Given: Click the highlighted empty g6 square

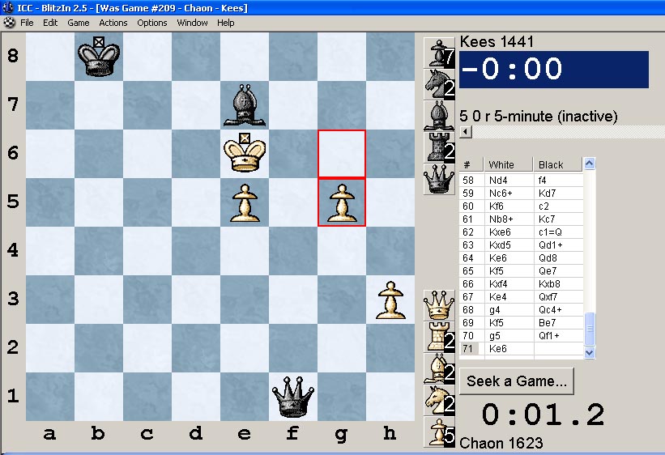Looking at the screenshot, I should (342, 154).
